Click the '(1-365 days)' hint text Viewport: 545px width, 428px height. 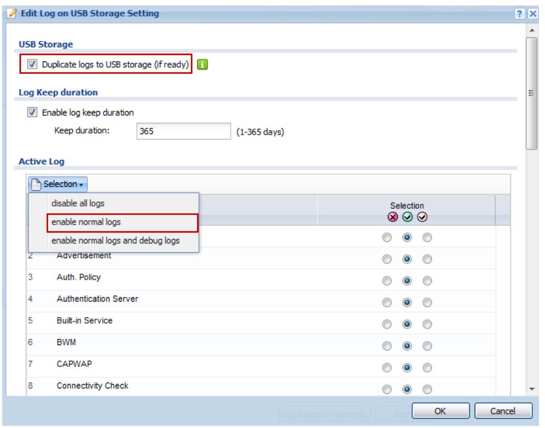tap(260, 132)
